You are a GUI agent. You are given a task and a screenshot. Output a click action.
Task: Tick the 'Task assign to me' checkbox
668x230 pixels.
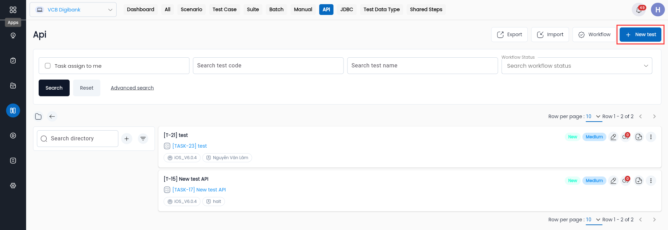(48, 66)
